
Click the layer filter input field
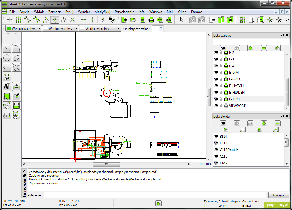(x=251, y=42)
